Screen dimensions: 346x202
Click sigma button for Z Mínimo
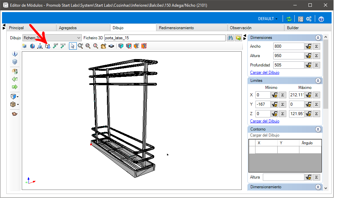click(x=282, y=114)
